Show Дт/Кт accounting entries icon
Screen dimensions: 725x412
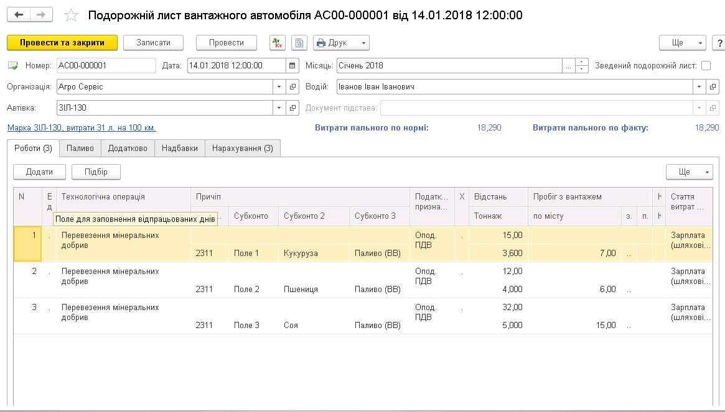point(277,43)
